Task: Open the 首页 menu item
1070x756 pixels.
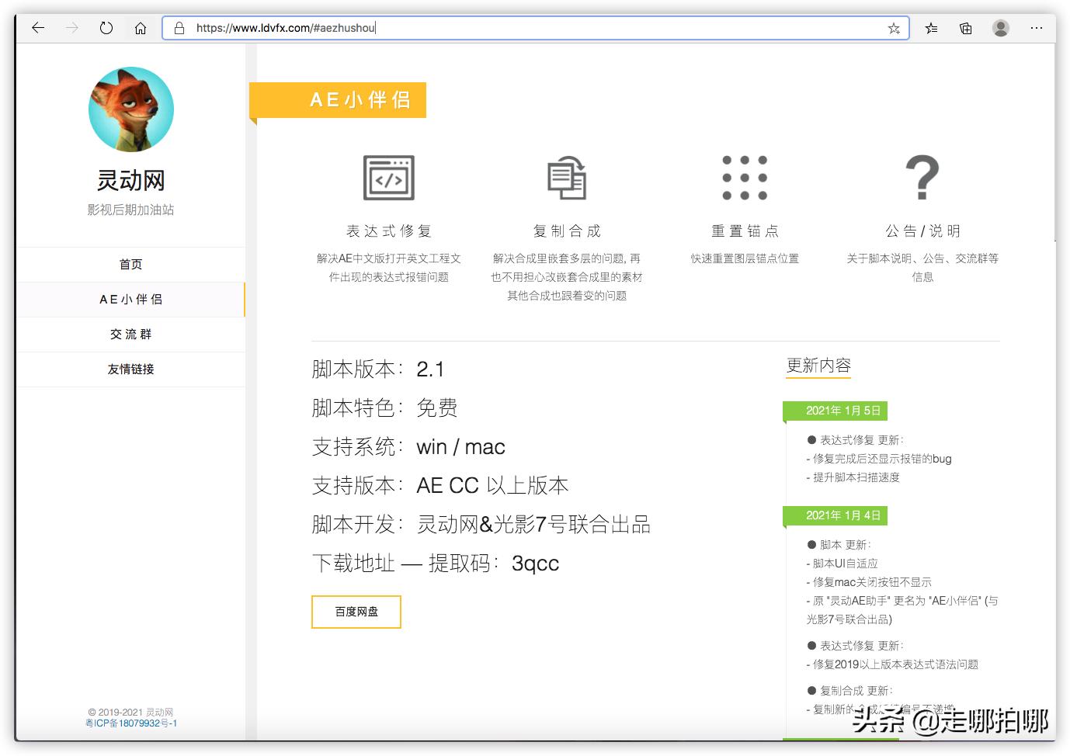Action: click(130, 264)
